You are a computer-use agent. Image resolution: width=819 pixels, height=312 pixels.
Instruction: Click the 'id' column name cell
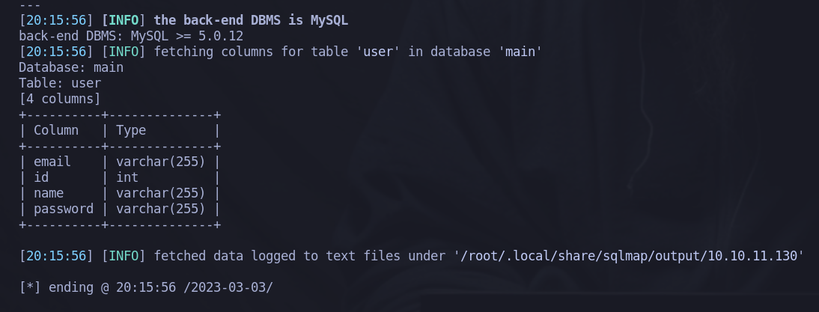(x=41, y=177)
